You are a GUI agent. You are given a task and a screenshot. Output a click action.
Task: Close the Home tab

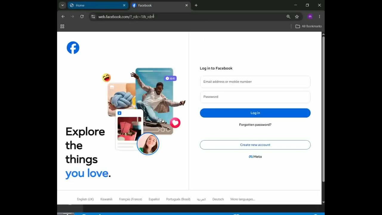click(x=124, y=5)
